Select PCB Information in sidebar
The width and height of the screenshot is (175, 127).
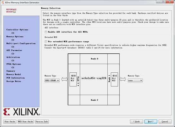tap(15, 78)
